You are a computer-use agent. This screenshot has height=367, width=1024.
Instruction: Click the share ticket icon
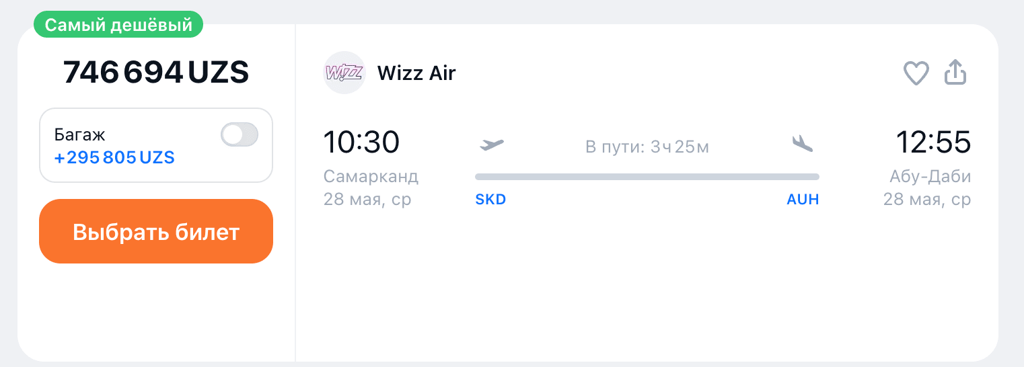(x=955, y=73)
